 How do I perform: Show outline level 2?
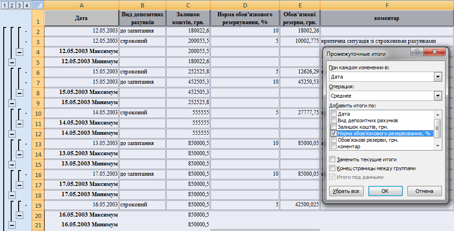(12, 5)
